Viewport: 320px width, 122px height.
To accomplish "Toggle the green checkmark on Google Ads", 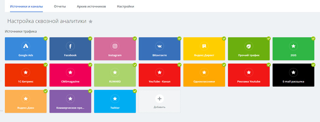I will coord(46,38).
